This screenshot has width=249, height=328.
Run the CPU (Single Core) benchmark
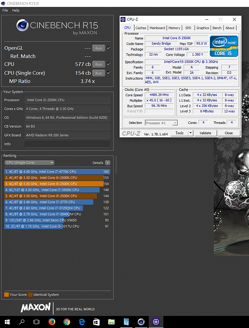[x=99, y=73]
